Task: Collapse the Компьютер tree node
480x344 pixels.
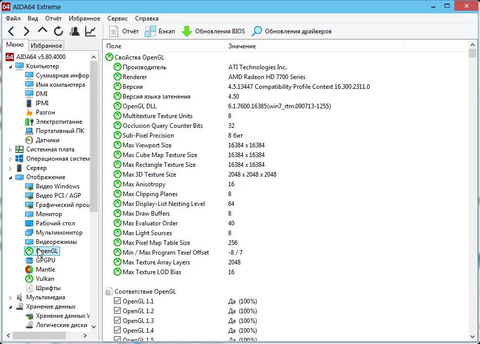Action: tap(10, 67)
